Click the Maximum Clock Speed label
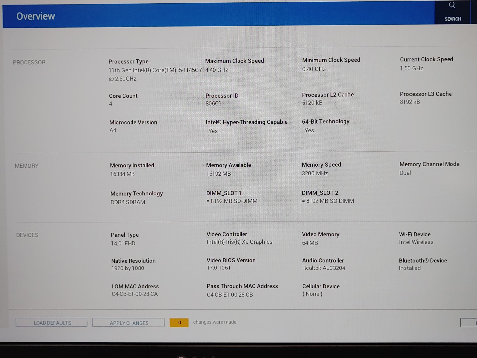This screenshot has height=358, width=477. tap(235, 61)
